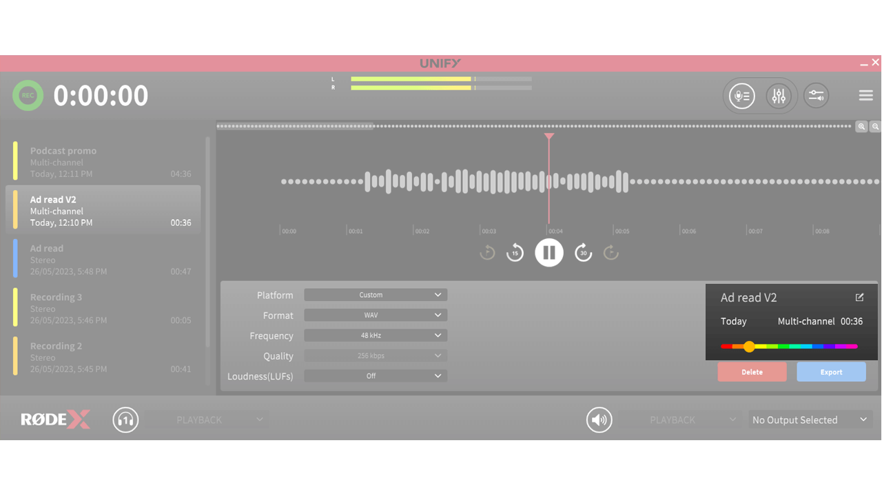Pause playback of the recording
This screenshot has height=496, width=882.
[548, 252]
